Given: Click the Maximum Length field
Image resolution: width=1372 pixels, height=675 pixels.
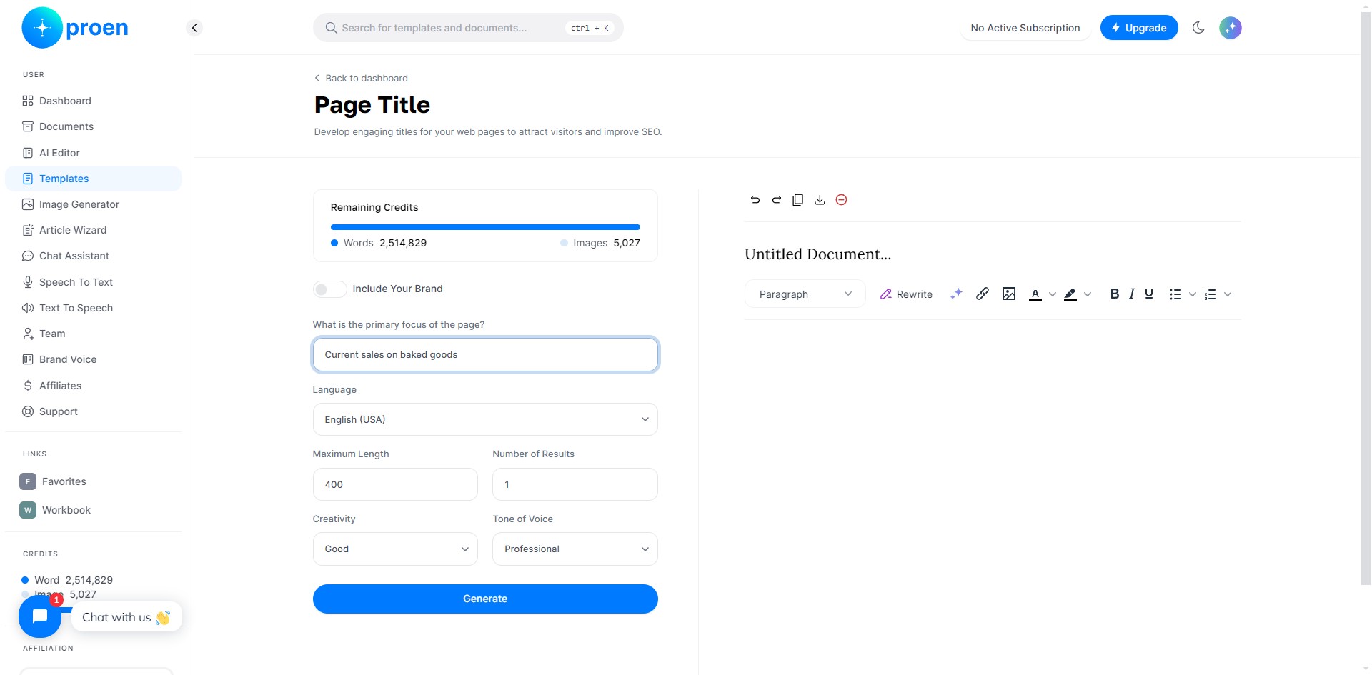Looking at the screenshot, I should (395, 484).
